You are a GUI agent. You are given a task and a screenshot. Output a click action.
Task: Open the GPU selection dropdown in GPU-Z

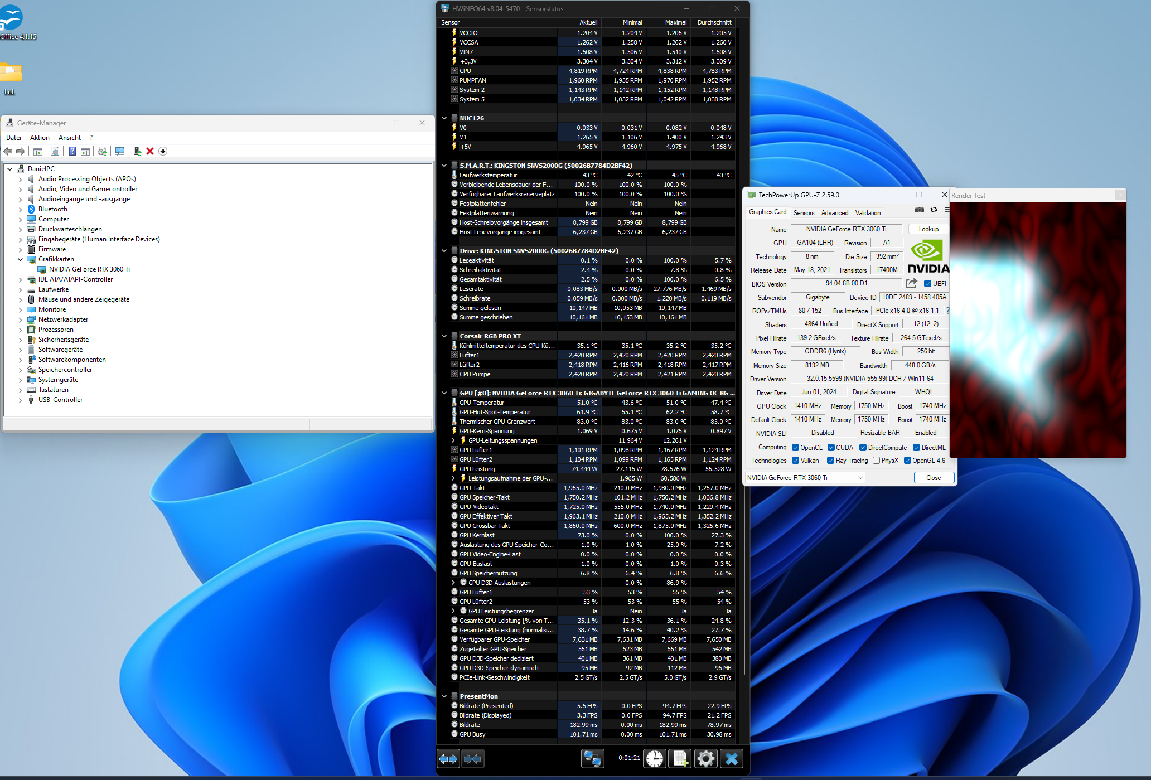[860, 478]
